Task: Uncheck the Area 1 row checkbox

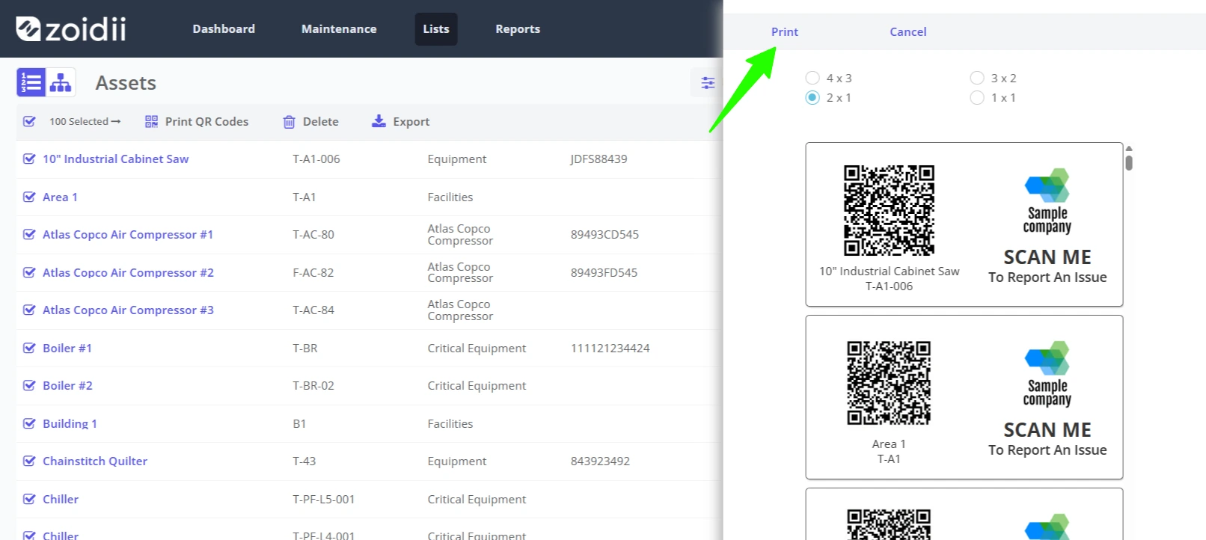Action: point(29,197)
